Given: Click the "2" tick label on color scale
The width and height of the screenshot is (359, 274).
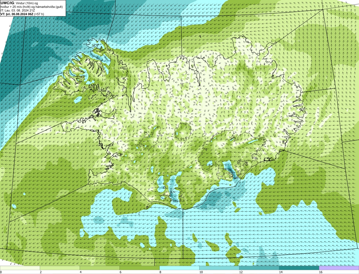Looking at the screenshot, I should point(41,272).
